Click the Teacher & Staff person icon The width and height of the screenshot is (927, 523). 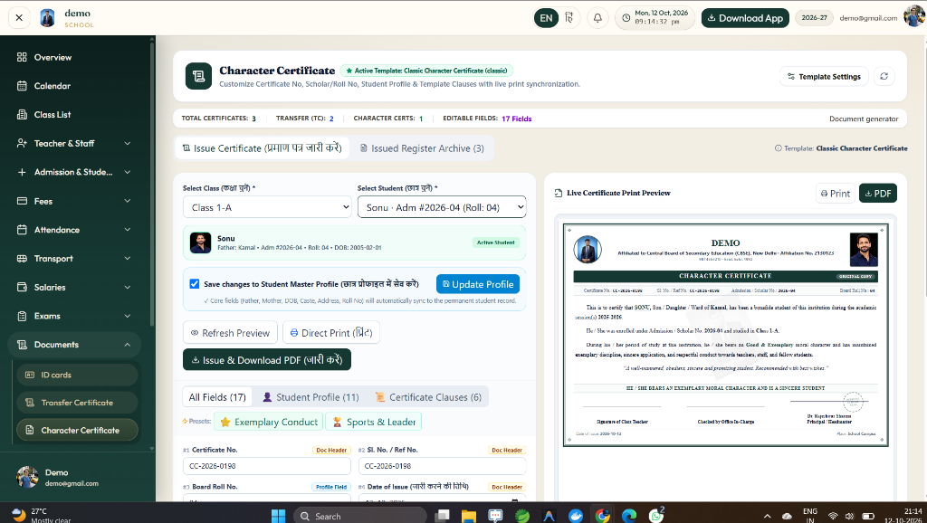click(x=22, y=143)
